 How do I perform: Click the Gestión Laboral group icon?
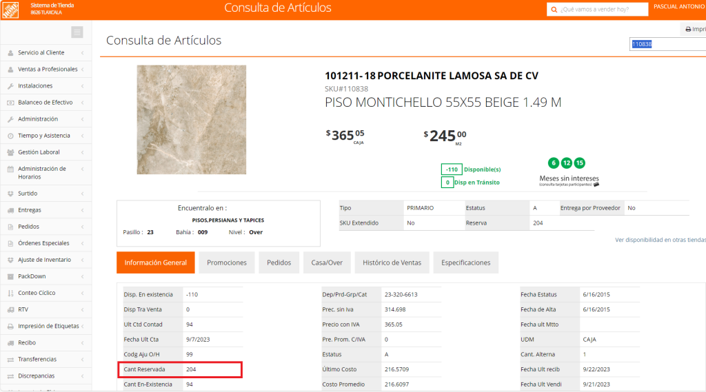coord(10,152)
